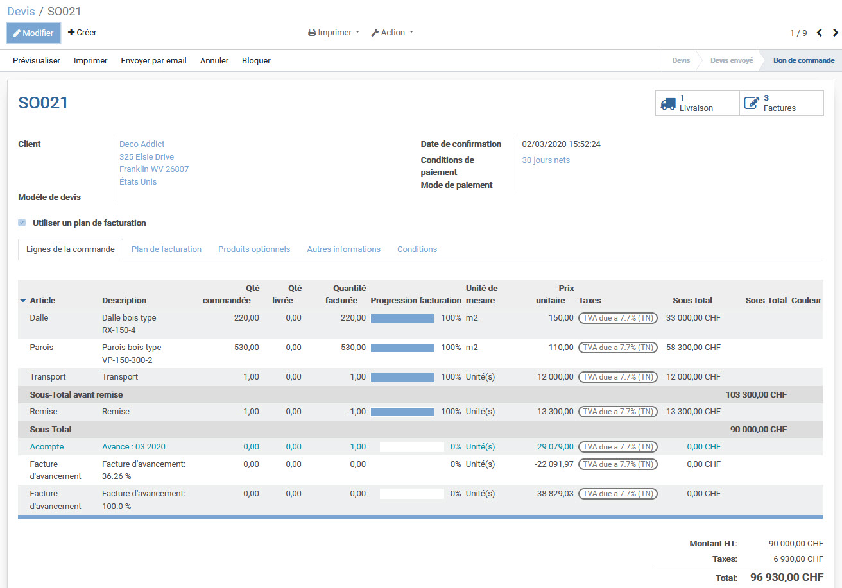842x588 pixels.
Task: Click the Devis envoyé status step
Action: pos(731,60)
